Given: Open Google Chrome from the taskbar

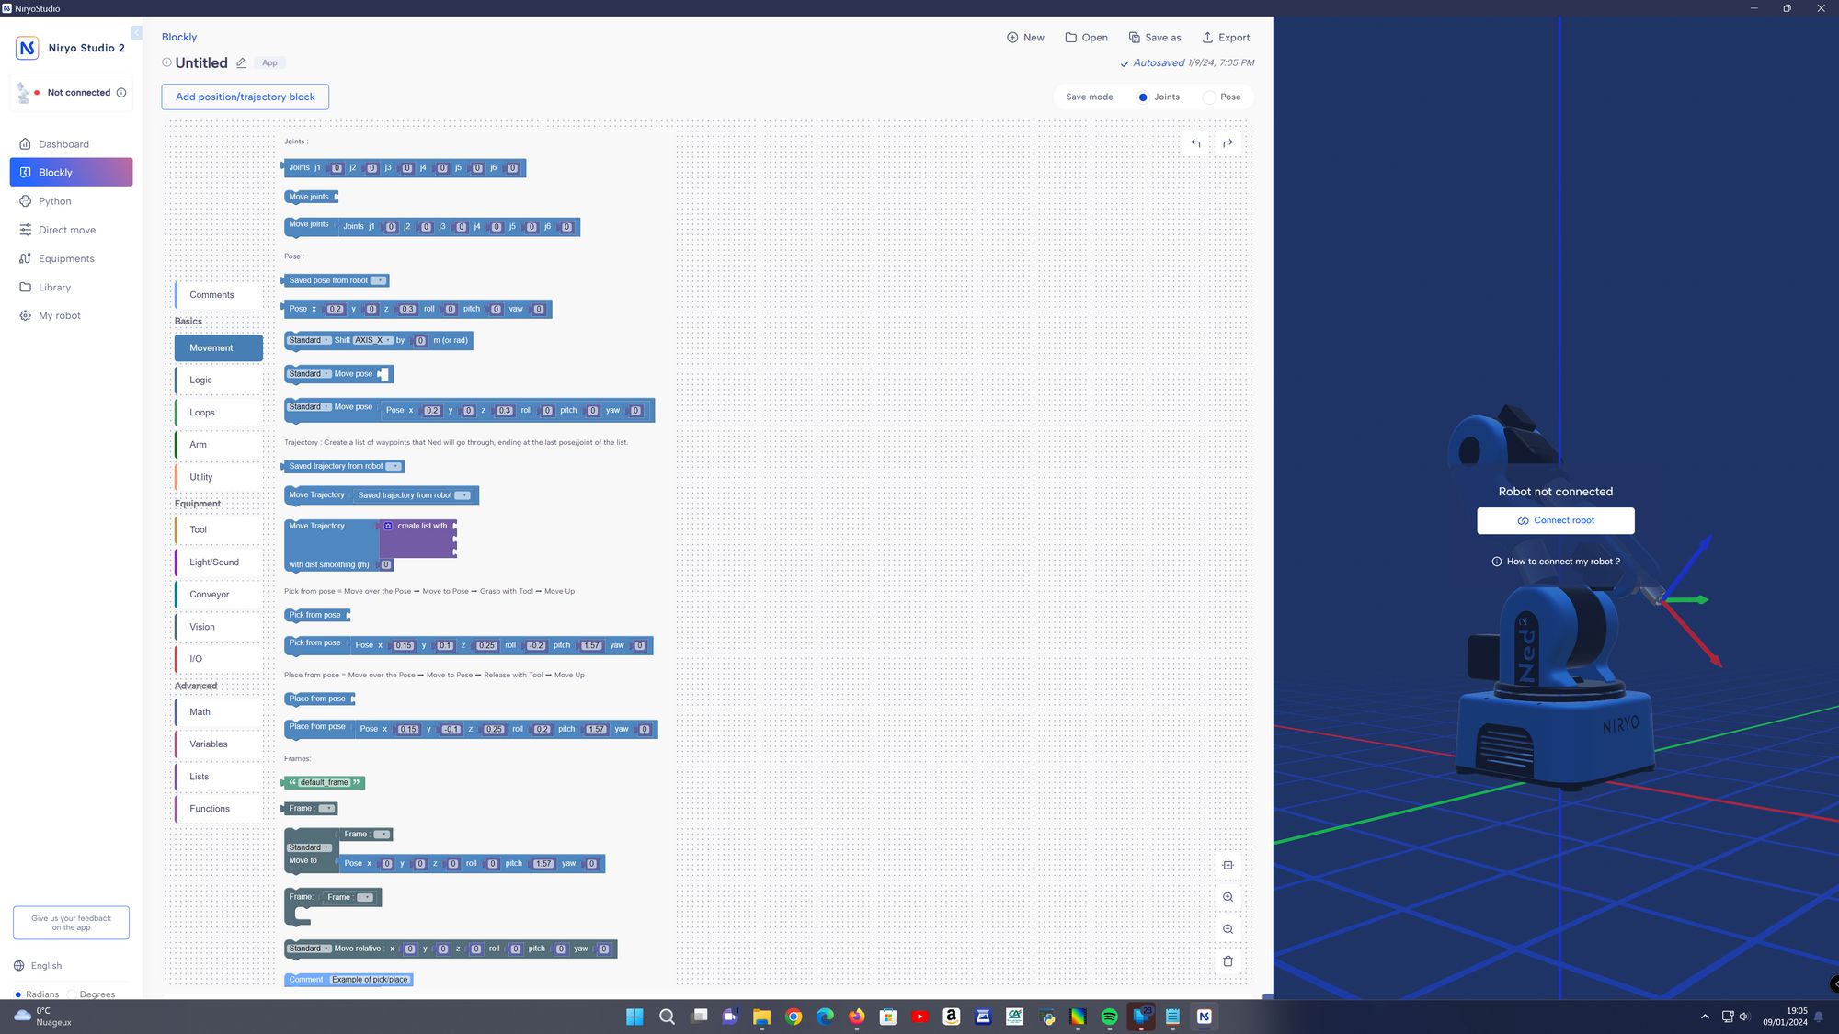Looking at the screenshot, I should point(794,1017).
